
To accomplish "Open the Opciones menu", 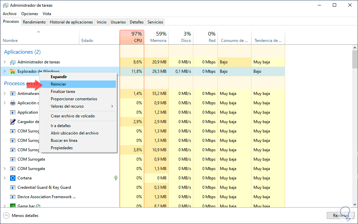I will pos(30,14).
